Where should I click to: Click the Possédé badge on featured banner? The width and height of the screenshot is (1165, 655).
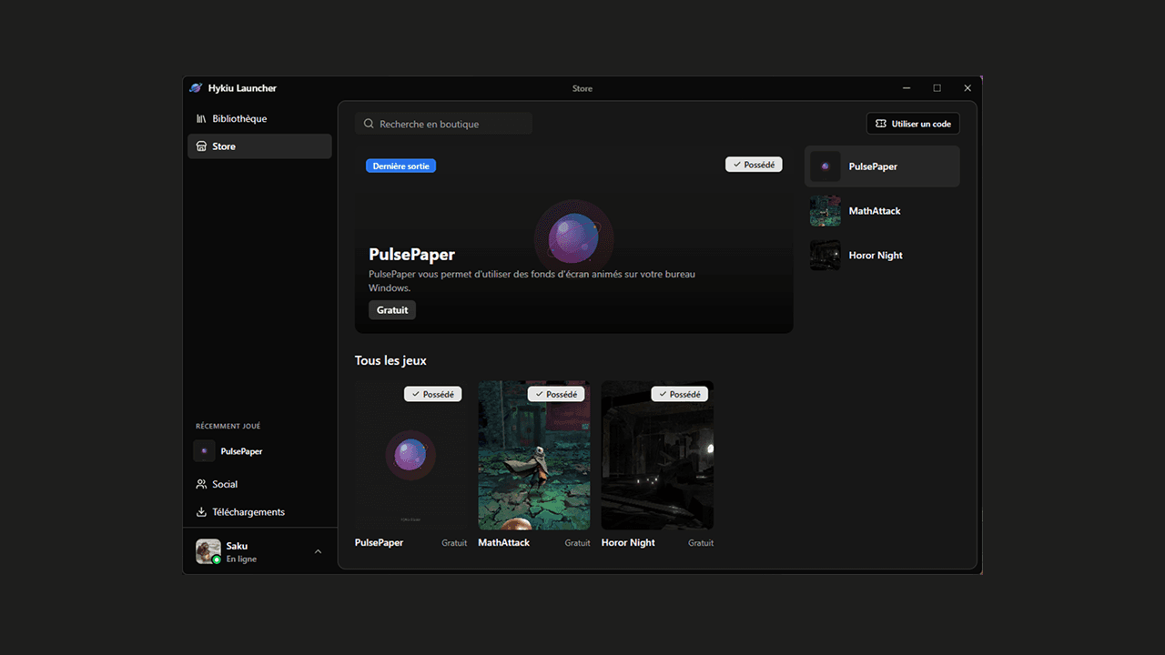[754, 165]
